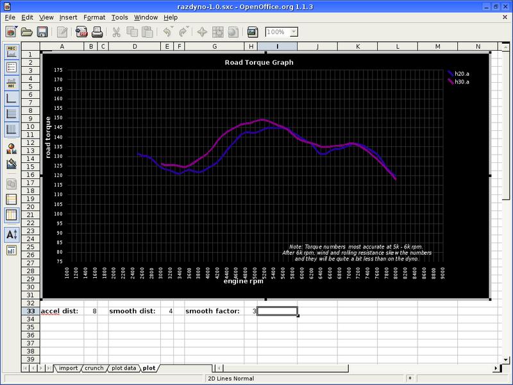Select Data in Columns icon
This screenshot has width=513, height=385.
coord(11,215)
